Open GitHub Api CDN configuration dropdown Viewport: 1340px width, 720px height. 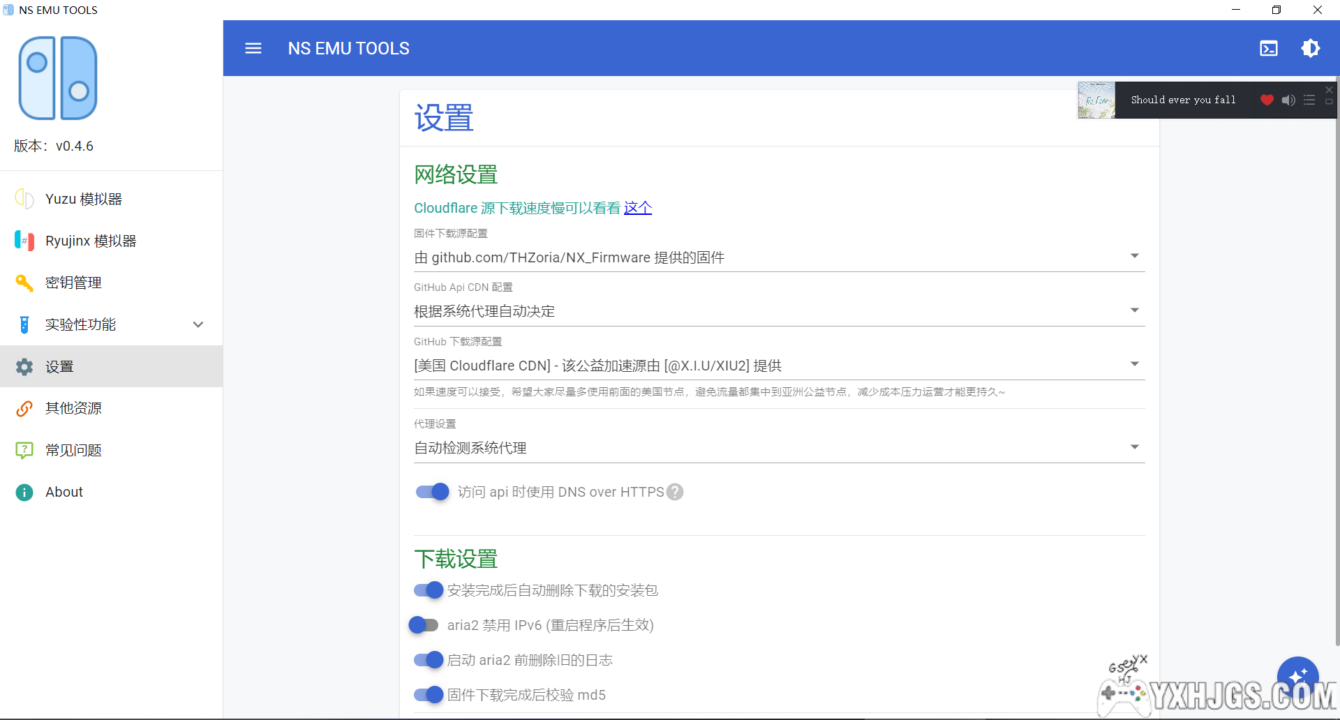coord(778,311)
